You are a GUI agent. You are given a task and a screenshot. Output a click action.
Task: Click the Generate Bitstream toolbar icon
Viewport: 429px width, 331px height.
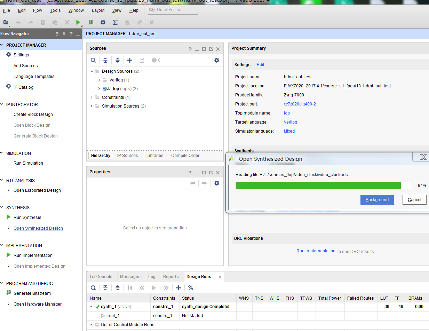pos(91,22)
